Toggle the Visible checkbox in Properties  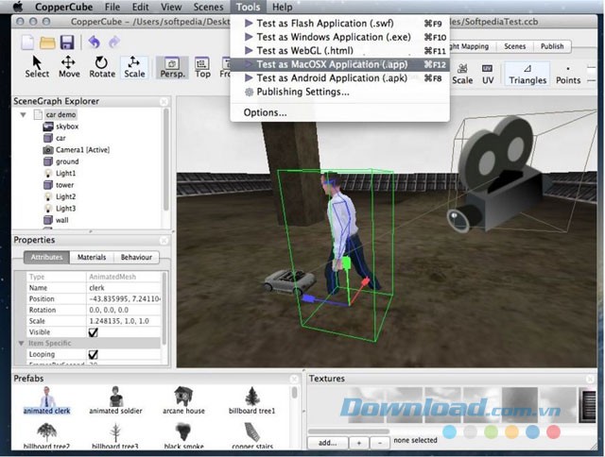[x=93, y=332]
